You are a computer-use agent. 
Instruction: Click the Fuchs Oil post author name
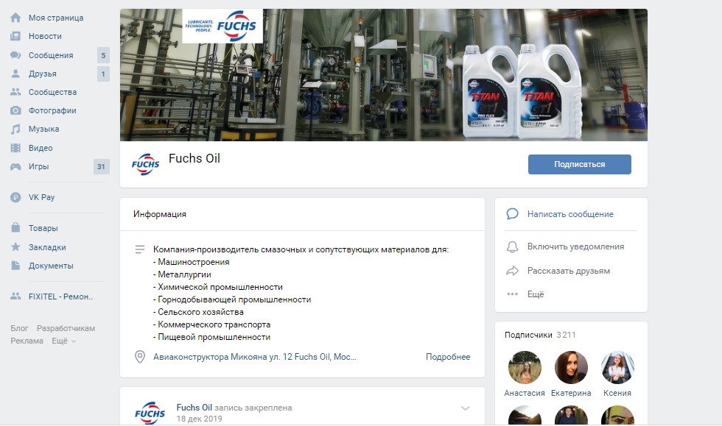[x=194, y=407]
